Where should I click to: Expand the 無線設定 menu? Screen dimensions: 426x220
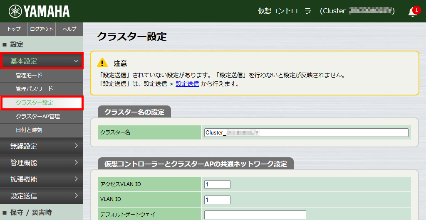pyautogui.click(x=42, y=146)
